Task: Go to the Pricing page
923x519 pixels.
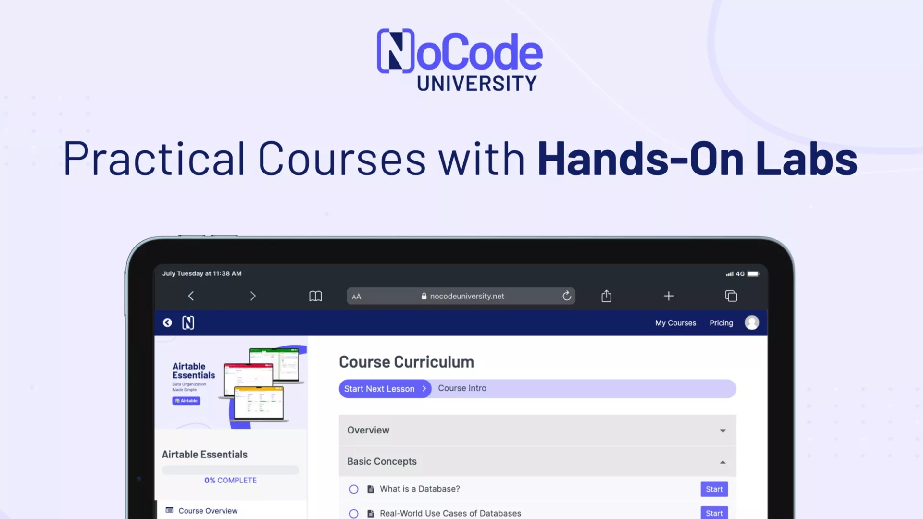Action: click(x=721, y=323)
